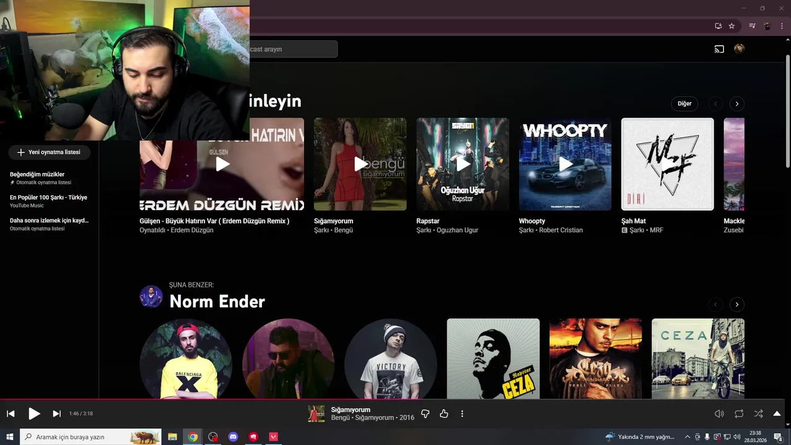The image size is (791, 445).
Task: Open Norm Ender small avatar
Action: coord(151,297)
